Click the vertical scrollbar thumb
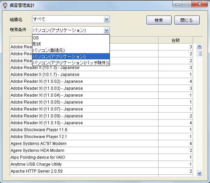 click(200, 54)
